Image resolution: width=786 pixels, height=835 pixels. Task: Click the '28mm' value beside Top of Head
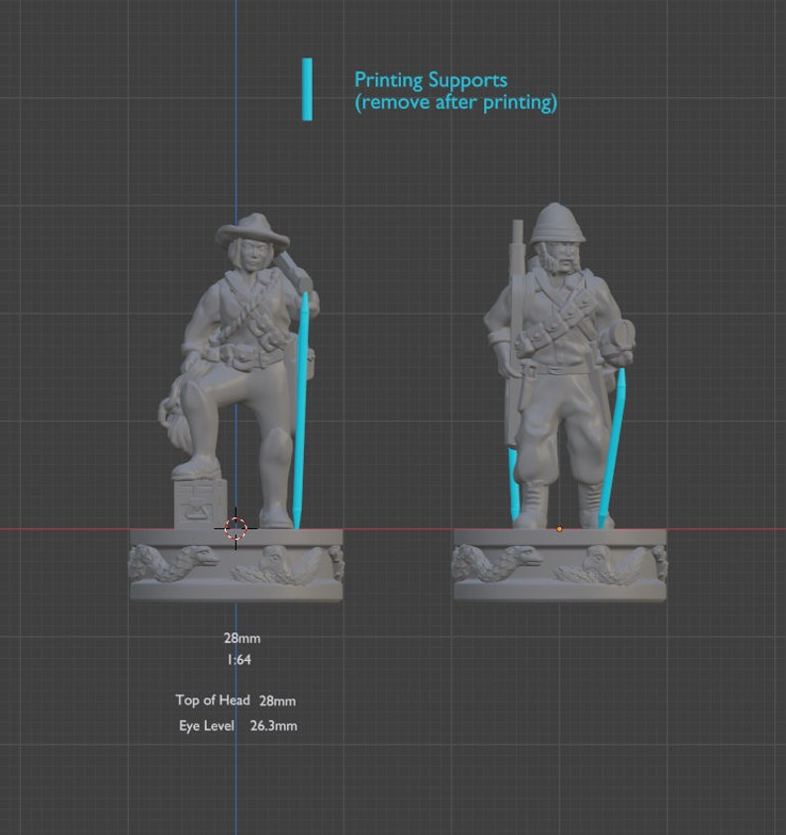click(277, 700)
